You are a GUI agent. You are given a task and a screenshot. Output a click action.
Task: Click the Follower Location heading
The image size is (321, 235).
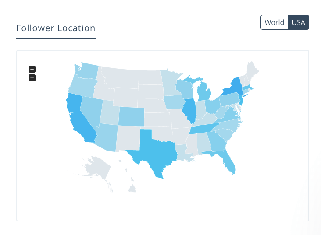coord(56,28)
